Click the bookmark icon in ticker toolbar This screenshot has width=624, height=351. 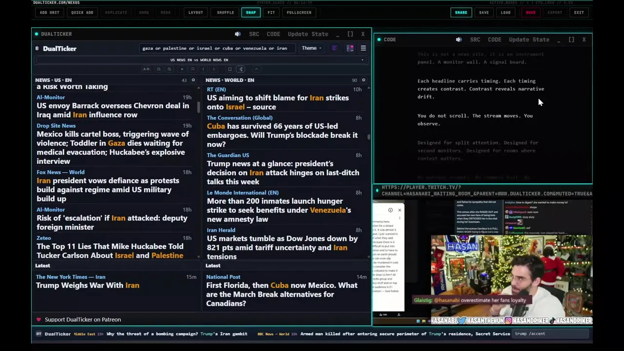coord(230,69)
